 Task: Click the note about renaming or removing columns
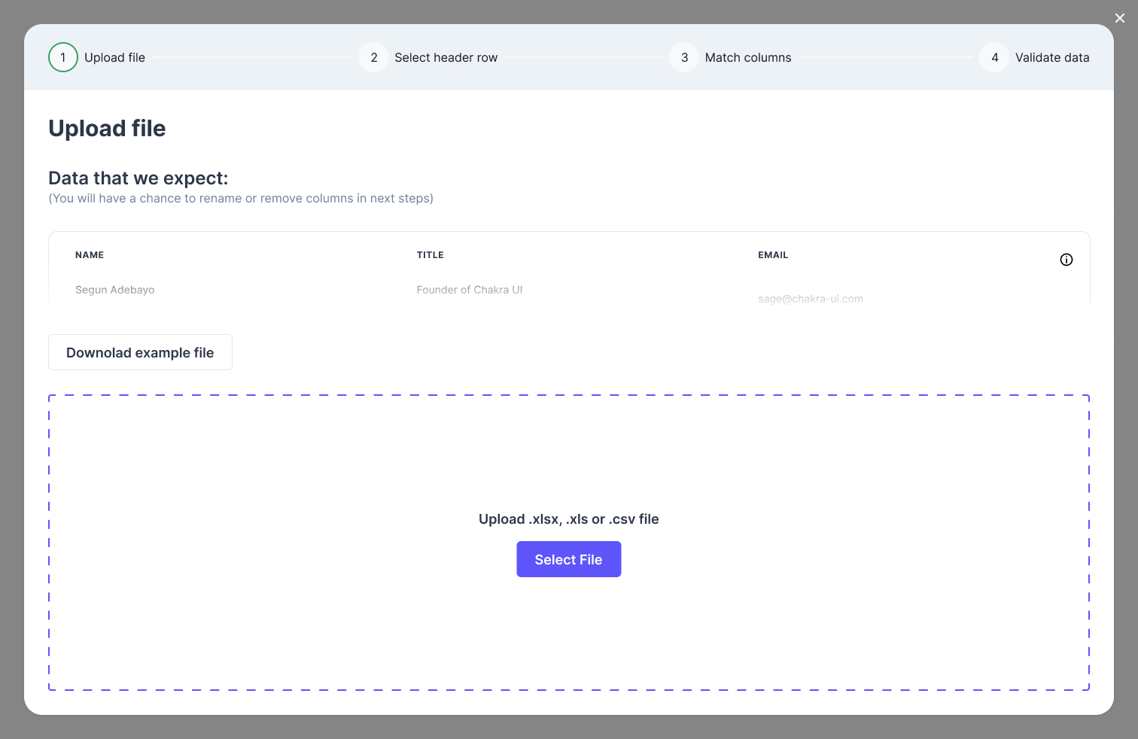pos(241,199)
